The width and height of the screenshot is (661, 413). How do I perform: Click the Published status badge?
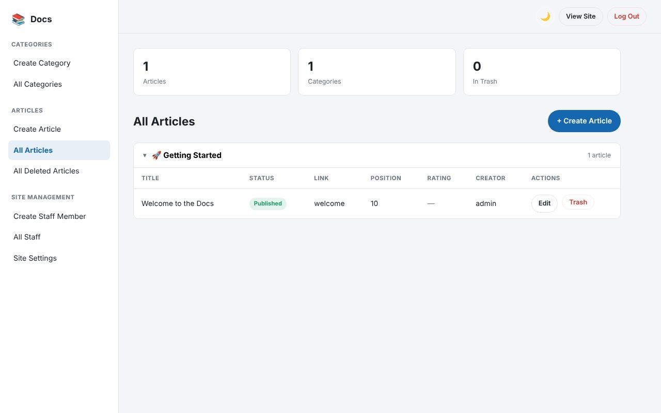(x=268, y=203)
